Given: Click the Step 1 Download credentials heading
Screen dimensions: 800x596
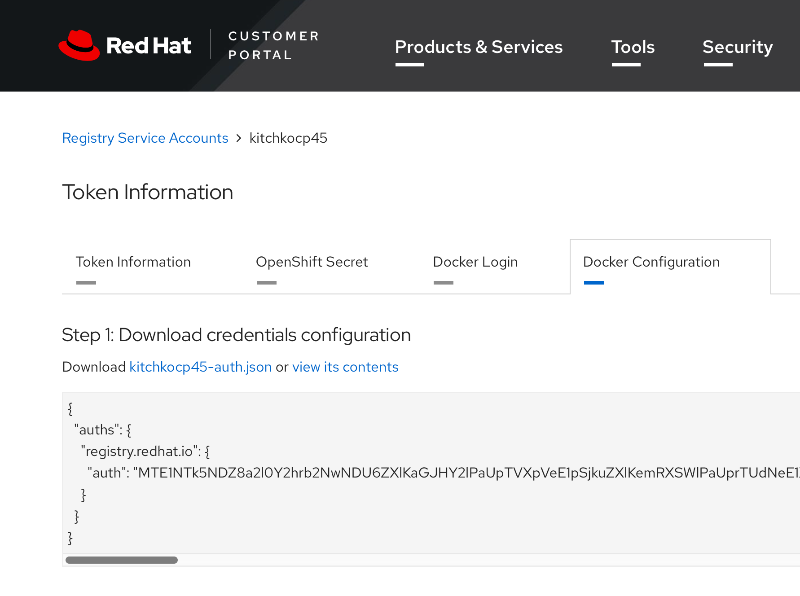Looking at the screenshot, I should [x=237, y=335].
